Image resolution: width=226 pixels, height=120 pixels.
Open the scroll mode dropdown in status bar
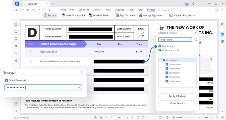[x=161, y=117]
